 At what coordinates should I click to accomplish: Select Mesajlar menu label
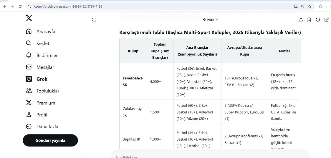click(x=45, y=67)
